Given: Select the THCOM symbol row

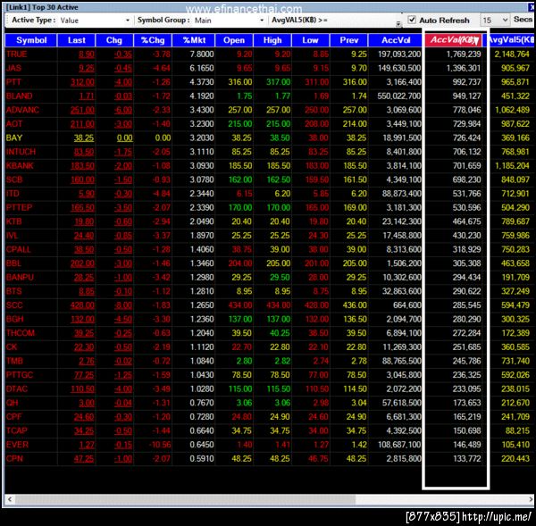Looking at the screenshot, I should click(270, 333).
